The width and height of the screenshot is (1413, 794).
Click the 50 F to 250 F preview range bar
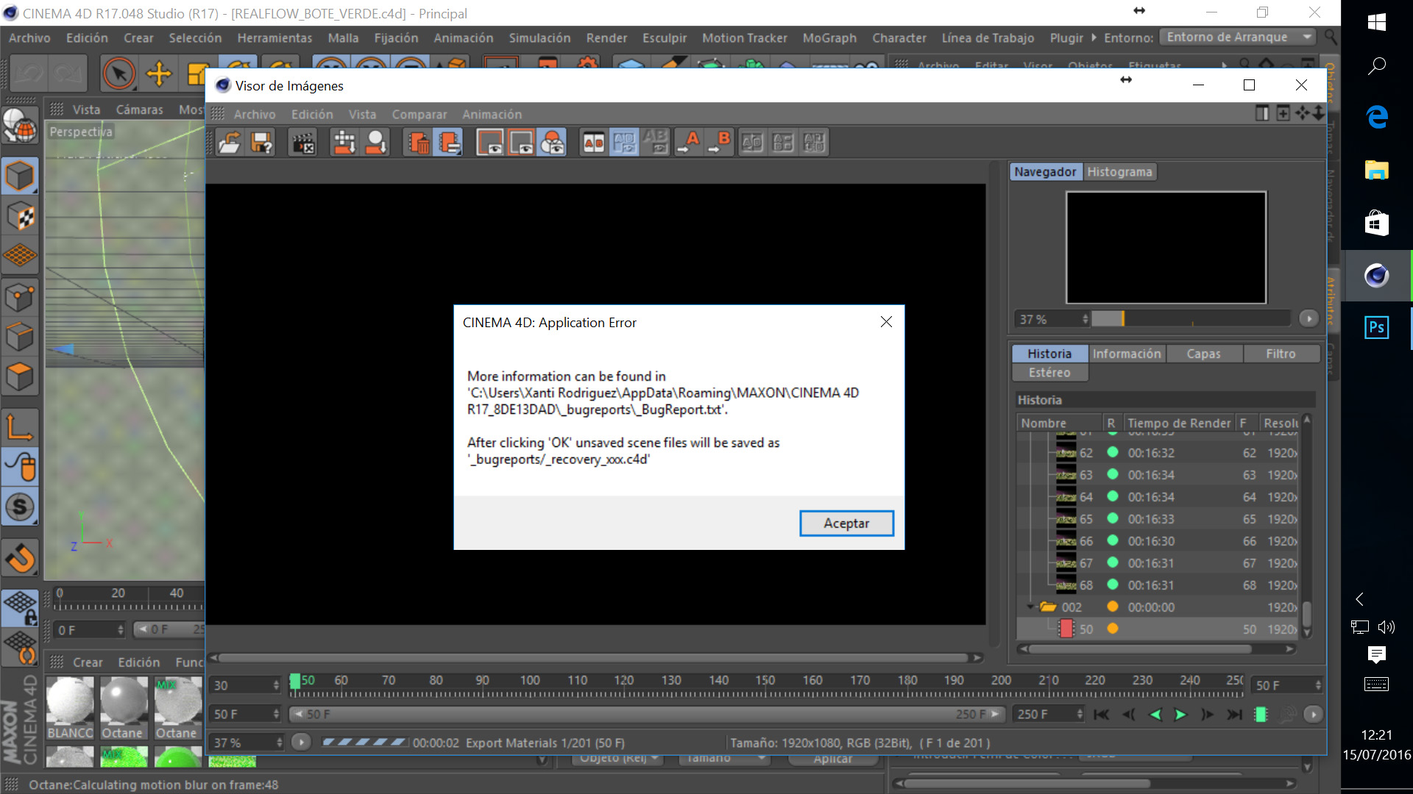[x=646, y=714]
